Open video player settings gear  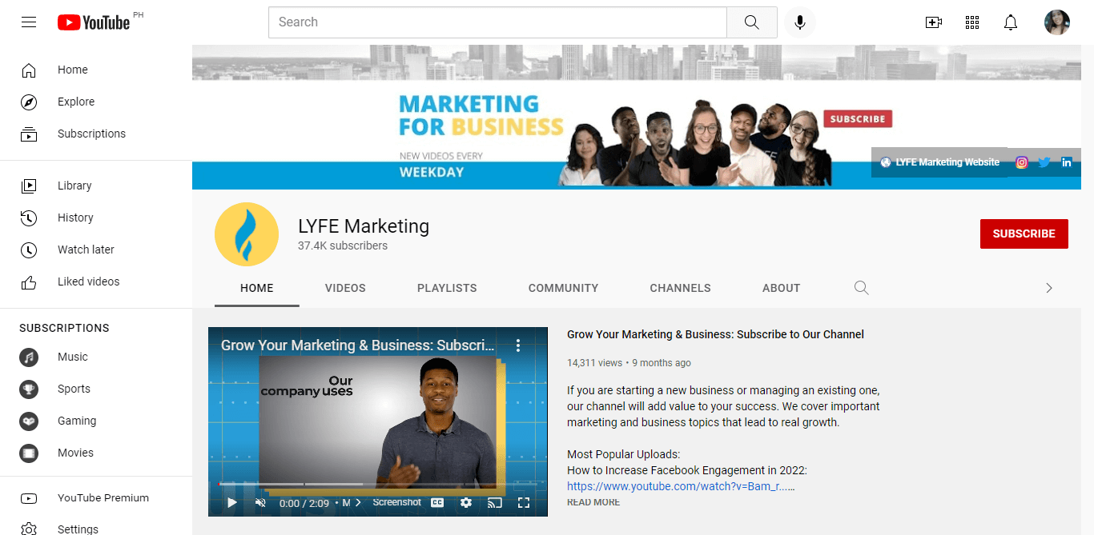tap(466, 503)
